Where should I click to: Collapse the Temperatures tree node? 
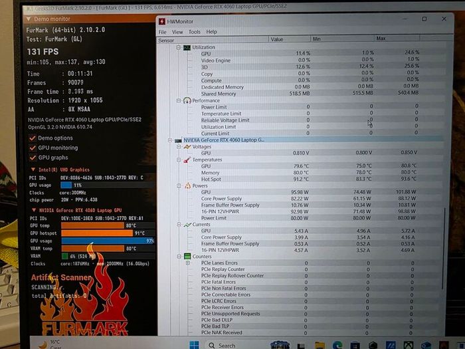(179, 160)
